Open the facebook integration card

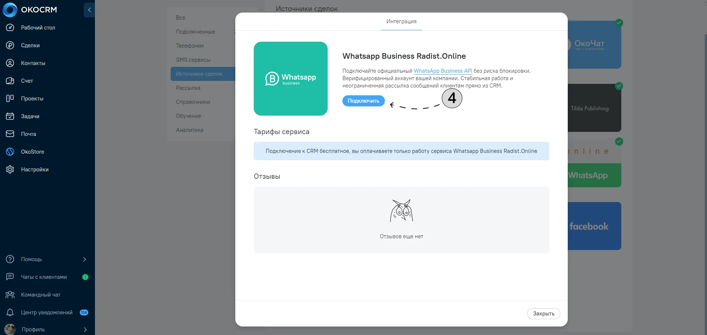pyautogui.click(x=594, y=226)
